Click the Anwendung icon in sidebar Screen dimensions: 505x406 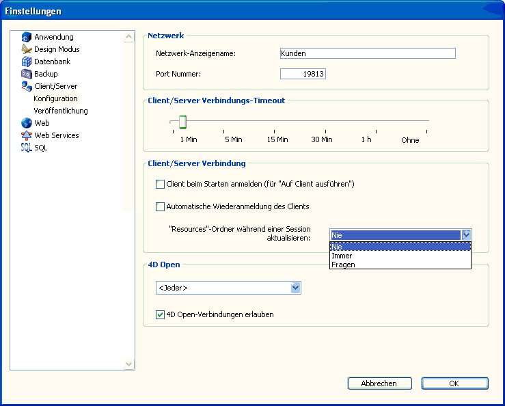point(27,37)
